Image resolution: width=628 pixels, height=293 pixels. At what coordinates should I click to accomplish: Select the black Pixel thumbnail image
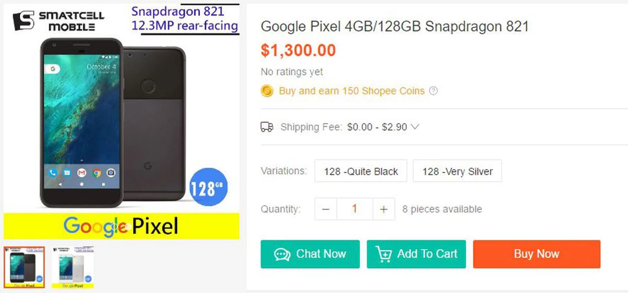coord(24,267)
